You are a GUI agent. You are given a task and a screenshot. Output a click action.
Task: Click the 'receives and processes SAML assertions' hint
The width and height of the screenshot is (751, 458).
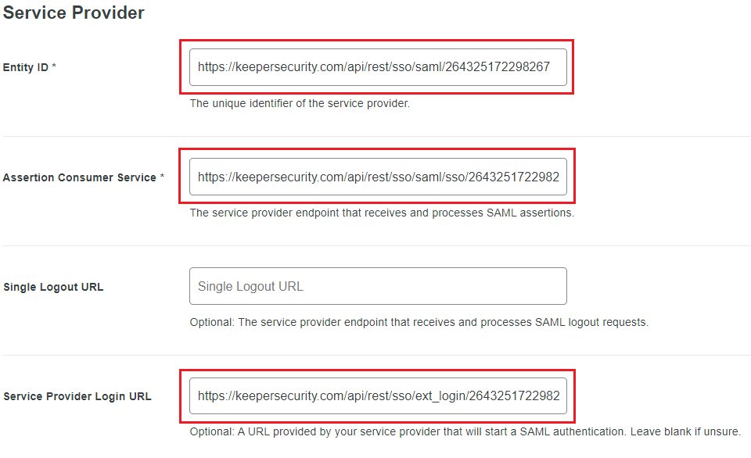coord(382,213)
